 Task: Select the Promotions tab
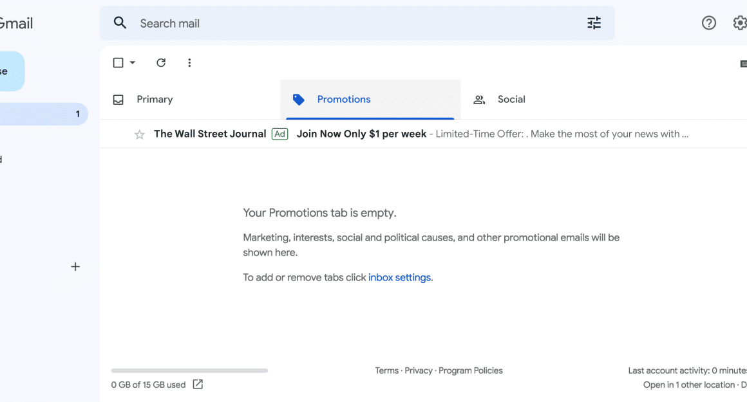click(x=343, y=100)
